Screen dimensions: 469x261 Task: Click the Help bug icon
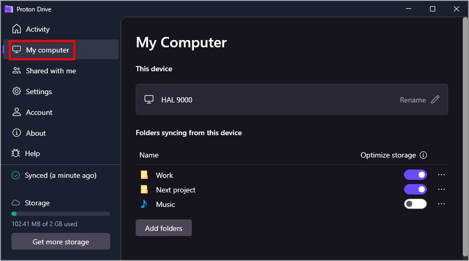point(16,153)
